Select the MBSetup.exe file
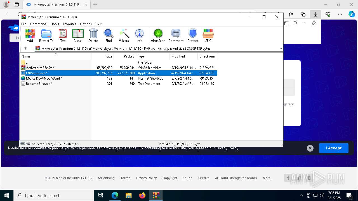 pos(119,73)
